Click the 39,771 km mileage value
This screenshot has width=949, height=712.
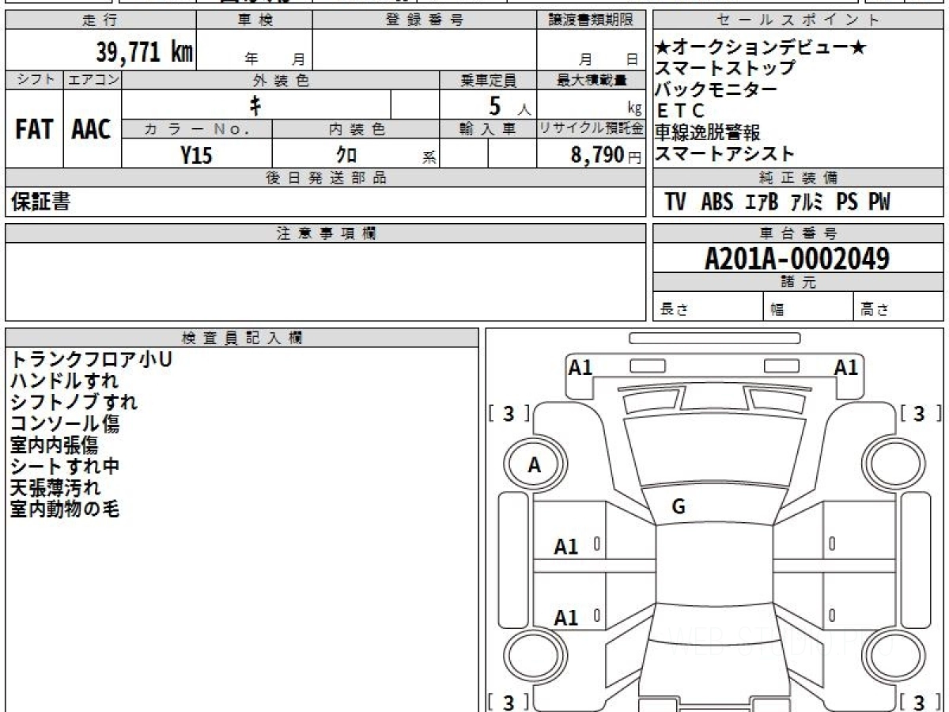click(x=144, y=52)
